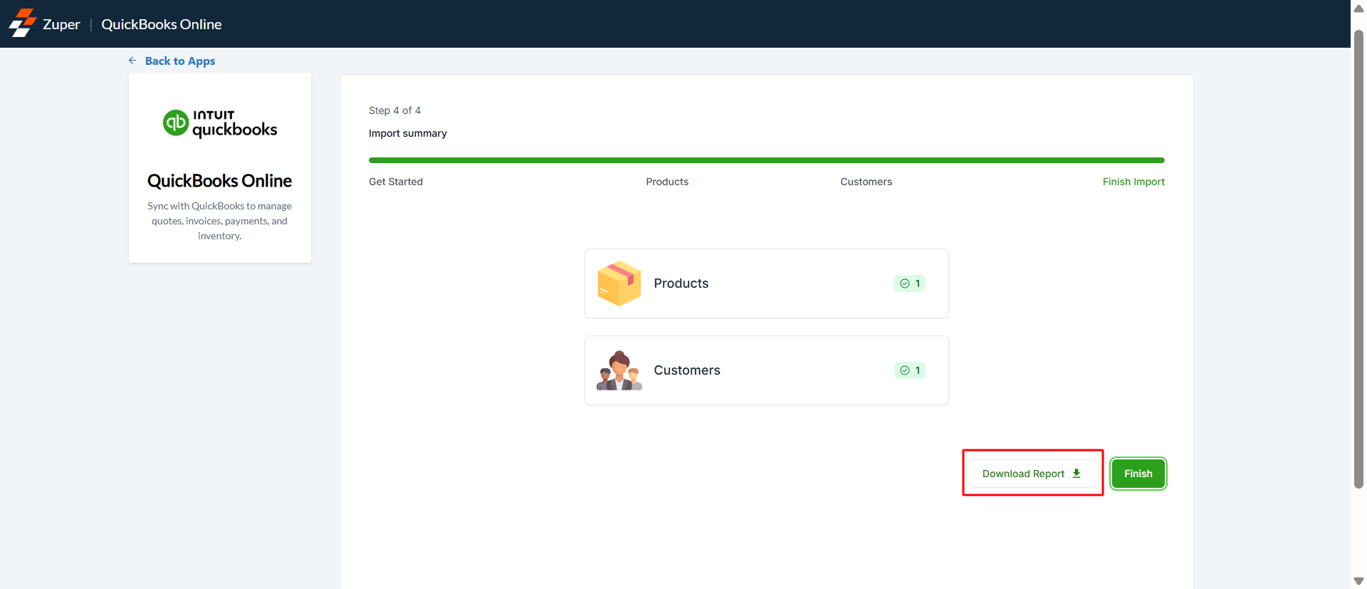
Task: Click the Customers summary card title
Action: 687,370
